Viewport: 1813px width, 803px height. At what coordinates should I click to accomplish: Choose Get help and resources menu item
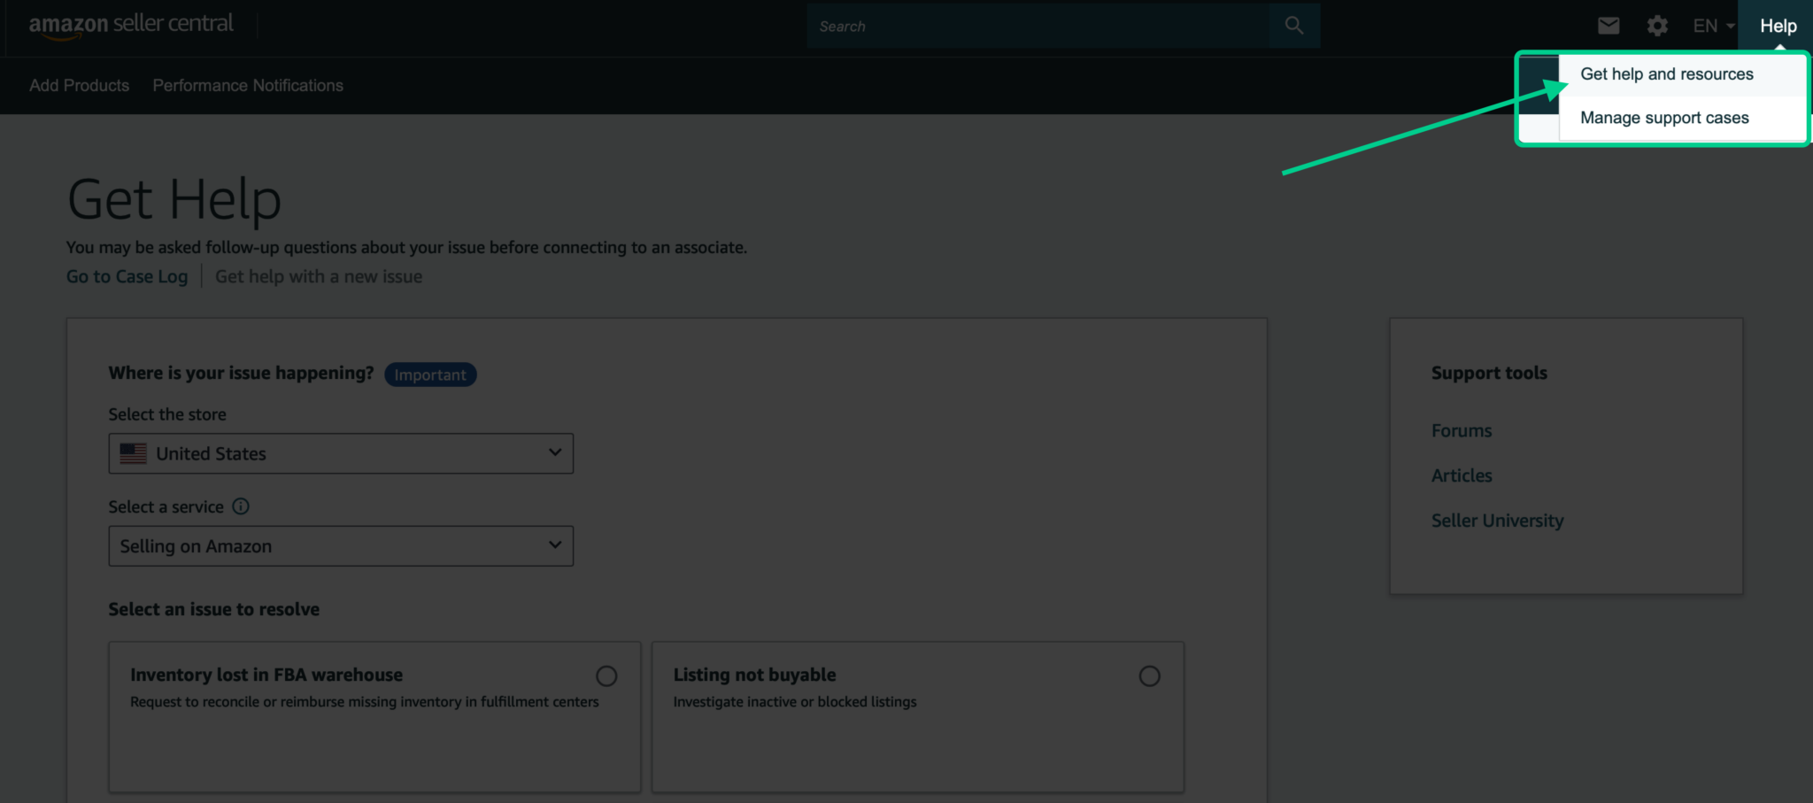click(x=1666, y=74)
